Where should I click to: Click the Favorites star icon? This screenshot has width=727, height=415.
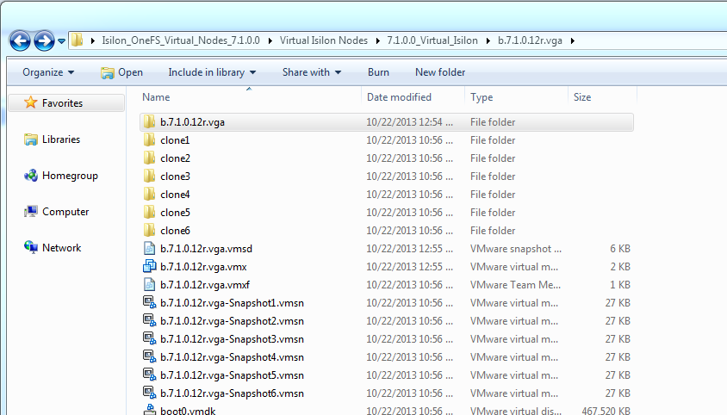[31, 102]
